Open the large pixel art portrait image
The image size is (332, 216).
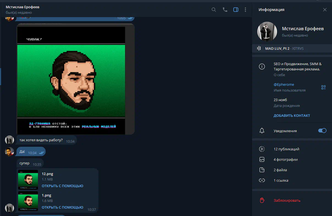click(x=71, y=80)
